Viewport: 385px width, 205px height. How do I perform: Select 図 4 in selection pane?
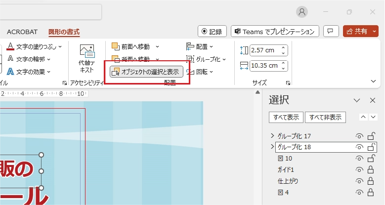283,192
